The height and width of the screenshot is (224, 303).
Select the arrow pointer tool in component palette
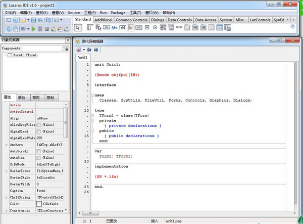[x=78, y=27]
